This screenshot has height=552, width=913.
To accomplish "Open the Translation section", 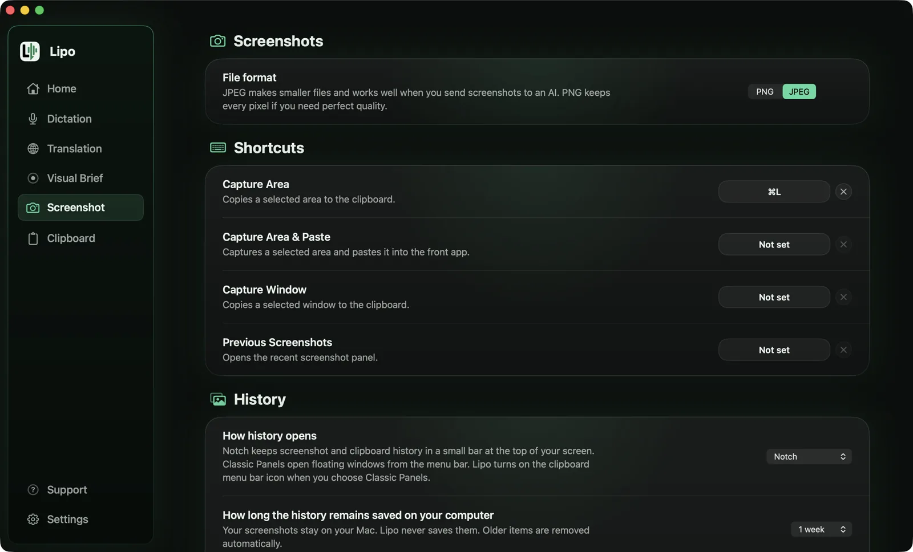I will [80, 149].
